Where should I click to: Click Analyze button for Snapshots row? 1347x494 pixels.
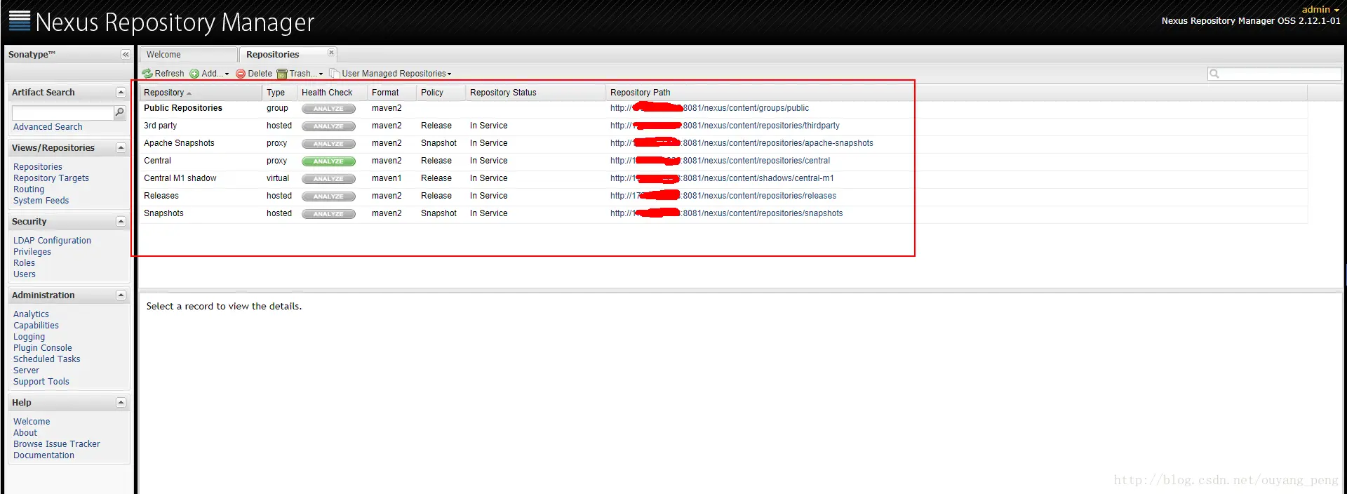click(x=329, y=214)
